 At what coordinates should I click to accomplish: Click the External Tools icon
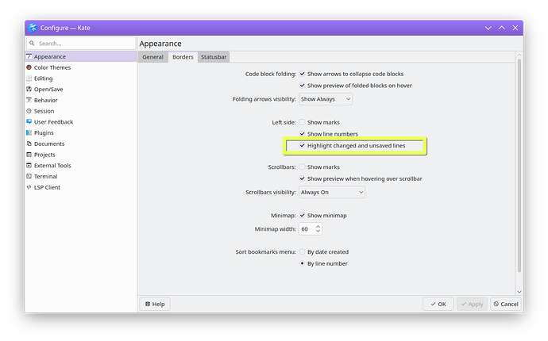pyautogui.click(x=29, y=166)
